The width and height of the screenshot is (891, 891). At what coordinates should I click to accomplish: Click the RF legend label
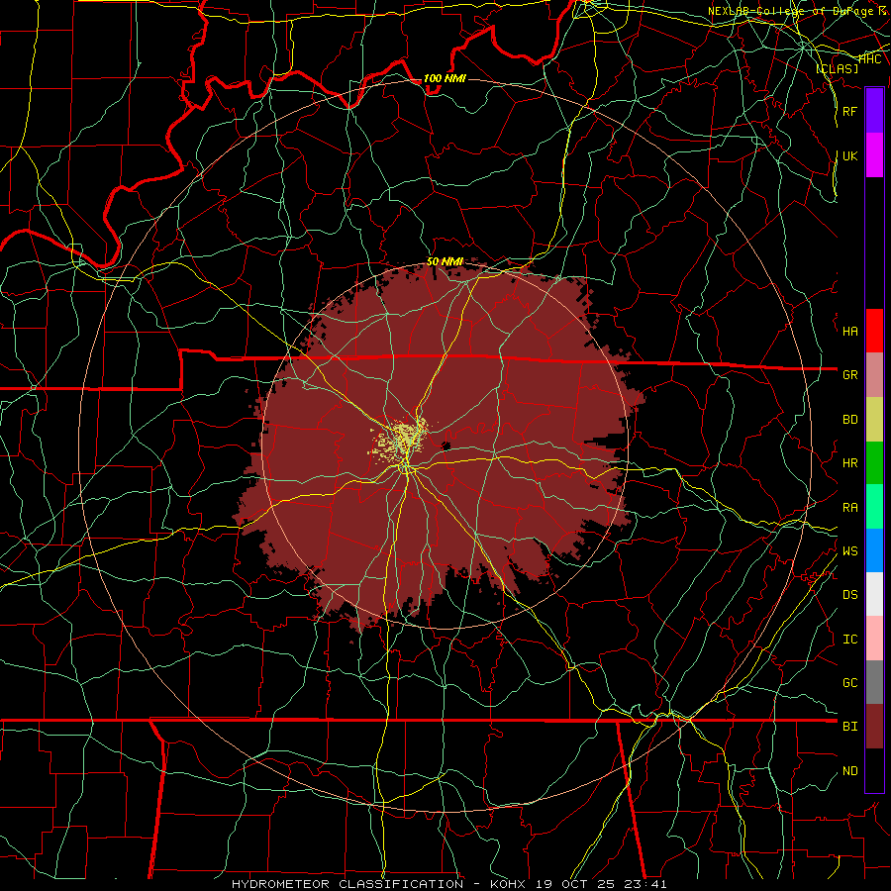850,111
